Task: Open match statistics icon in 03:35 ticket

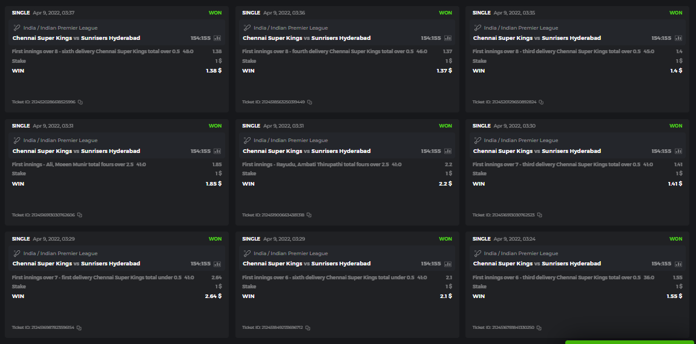Action: click(x=678, y=38)
